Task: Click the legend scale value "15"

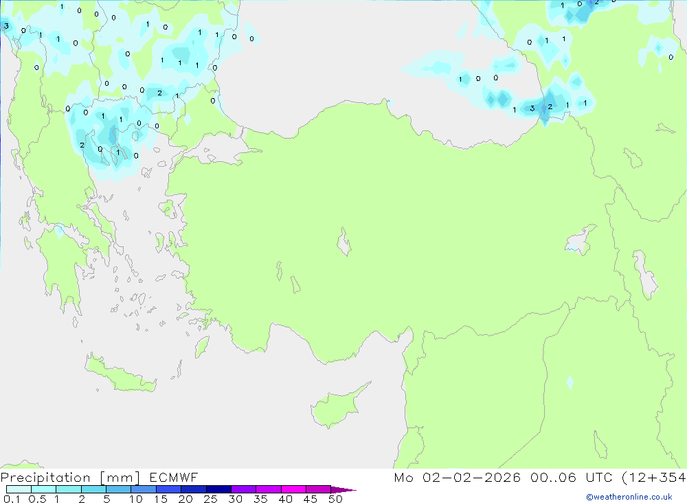Action: point(160,499)
